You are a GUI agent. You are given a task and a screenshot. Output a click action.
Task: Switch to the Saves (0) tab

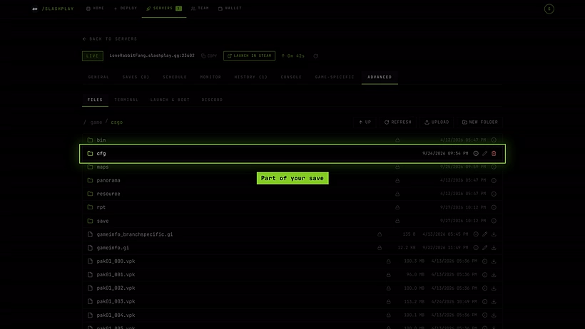click(x=136, y=77)
